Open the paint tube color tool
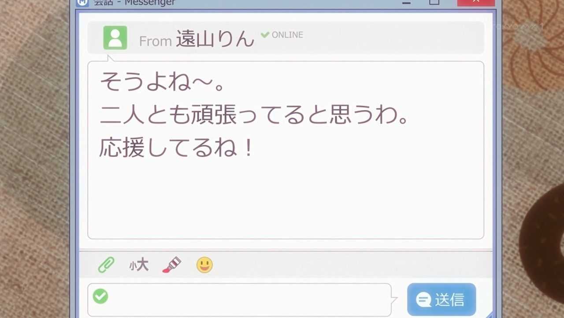 (x=171, y=265)
